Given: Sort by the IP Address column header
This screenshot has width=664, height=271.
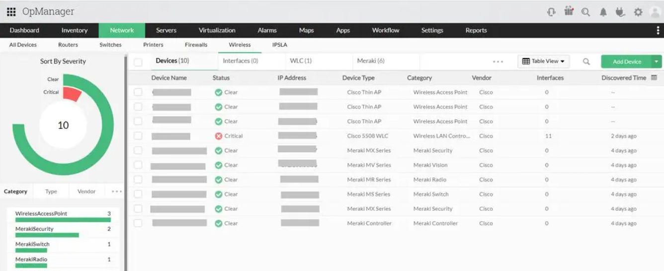Looking at the screenshot, I should coord(292,78).
